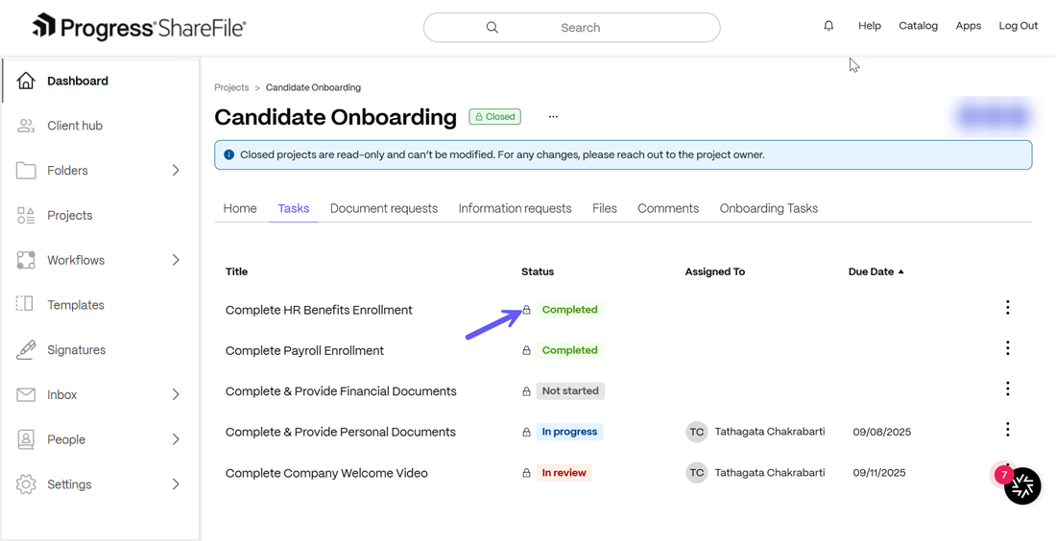Open the notifications bell icon

828,26
